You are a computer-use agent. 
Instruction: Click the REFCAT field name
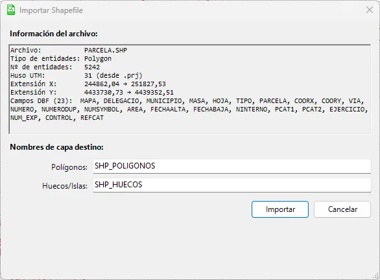pos(92,118)
